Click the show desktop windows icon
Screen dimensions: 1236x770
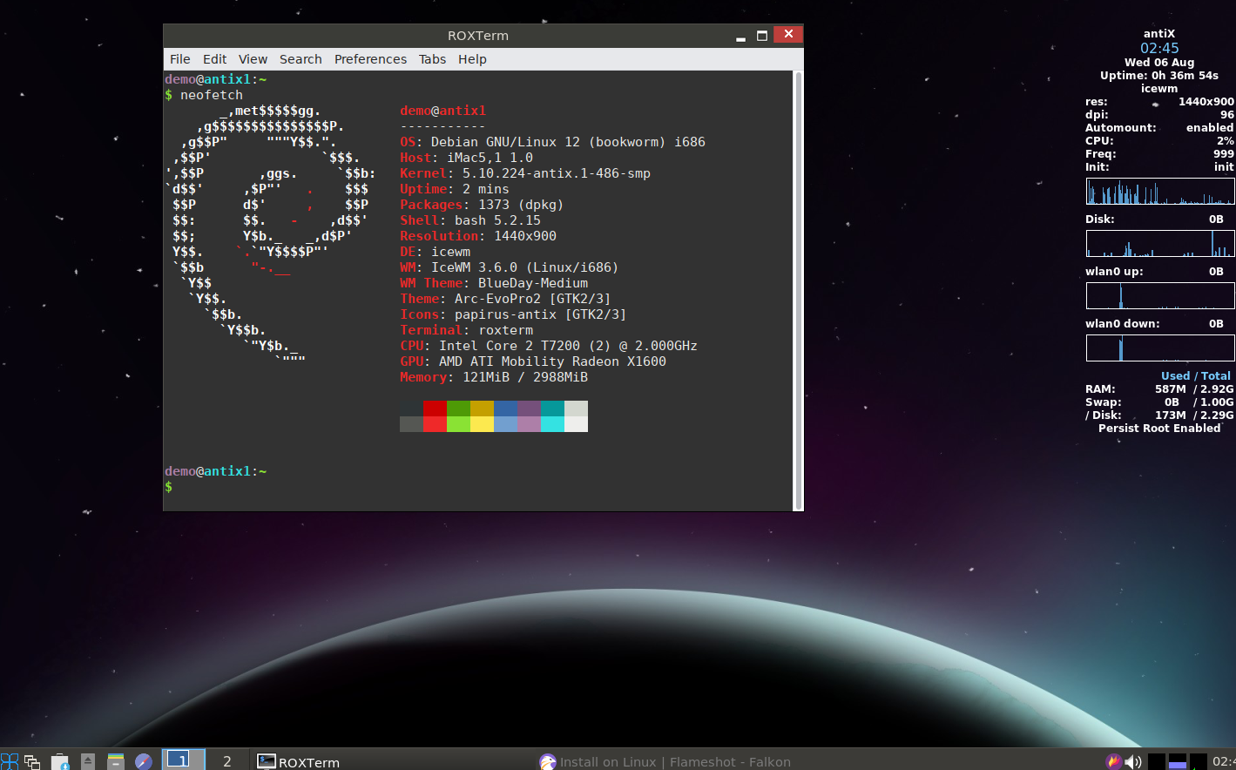click(x=32, y=761)
